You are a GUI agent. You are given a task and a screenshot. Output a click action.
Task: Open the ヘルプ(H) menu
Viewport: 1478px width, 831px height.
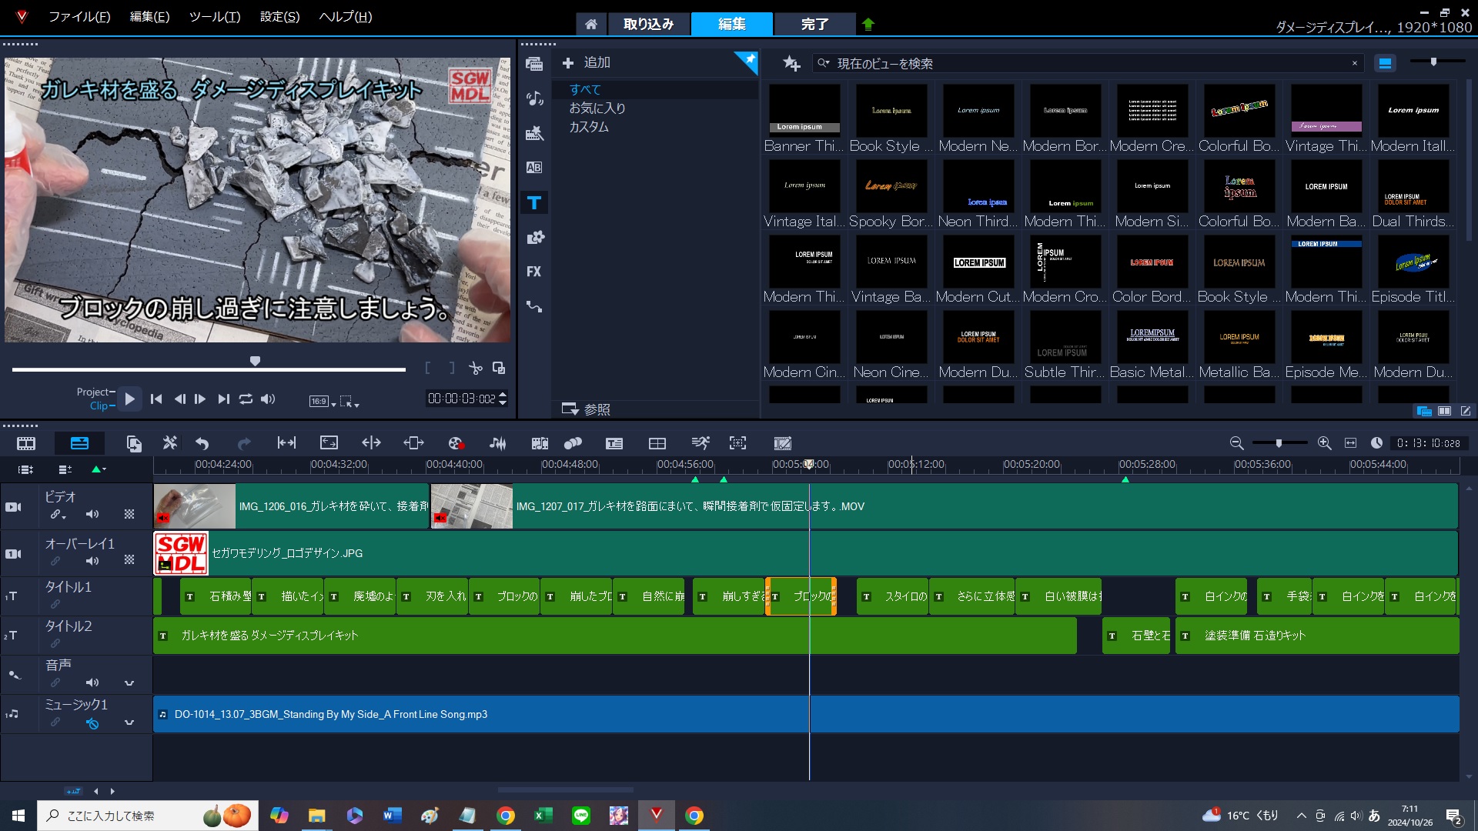coord(345,16)
